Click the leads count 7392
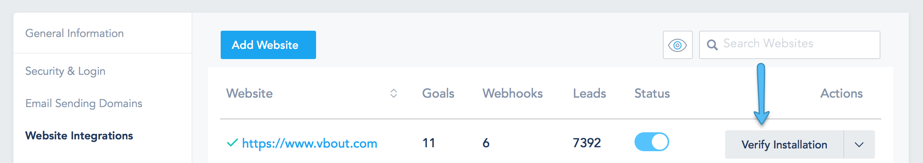The height and width of the screenshot is (163, 923). pos(587,143)
